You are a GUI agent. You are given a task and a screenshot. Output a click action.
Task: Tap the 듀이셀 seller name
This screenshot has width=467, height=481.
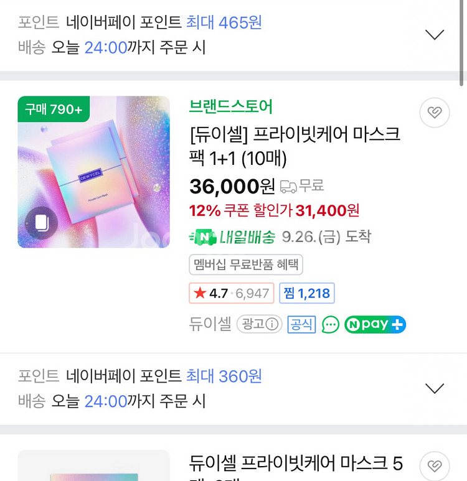click(x=210, y=324)
